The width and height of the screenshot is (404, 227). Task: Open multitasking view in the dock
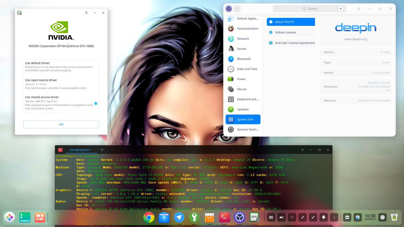click(x=40, y=218)
